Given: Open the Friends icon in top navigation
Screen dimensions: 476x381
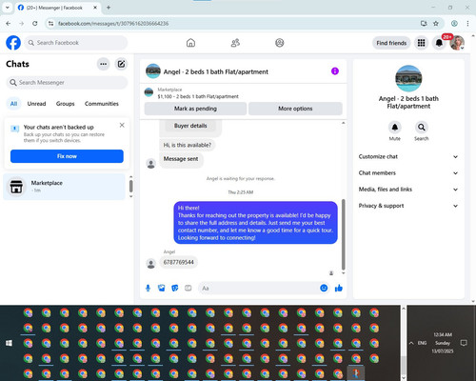Looking at the screenshot, I should pyautogui.click(x=235, y=43).
